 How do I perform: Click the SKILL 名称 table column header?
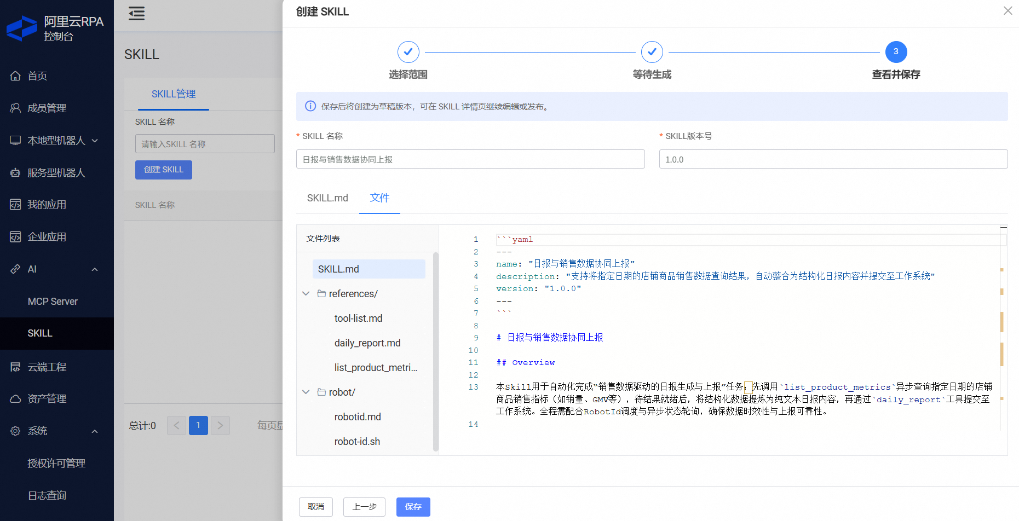(155, 205)
